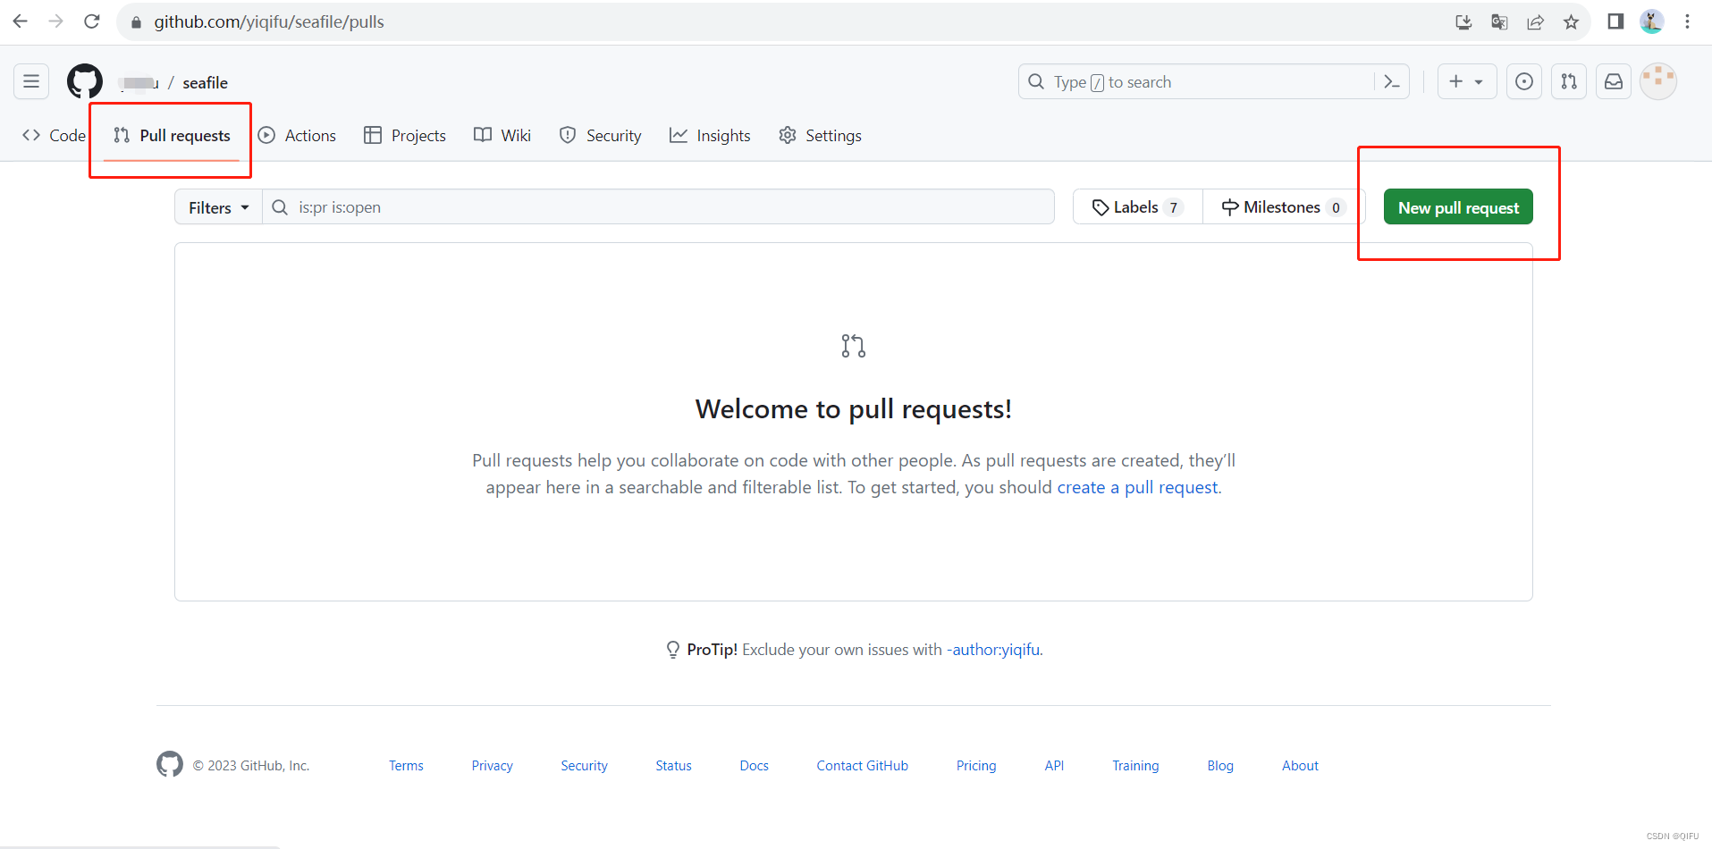Switch to the Actions tab

click(x=297, y=135)
